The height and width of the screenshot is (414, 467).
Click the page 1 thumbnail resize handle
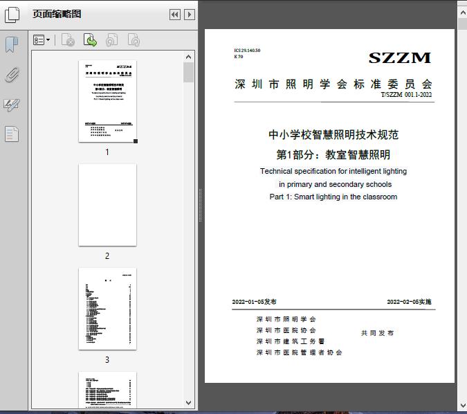(136, 141)
